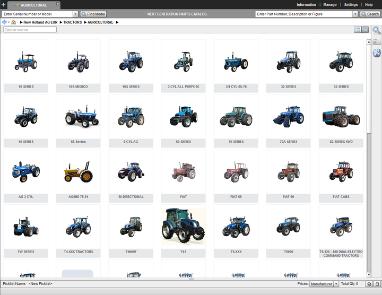
Task: Open the Settings menu
Action: (x=351, y=5)
